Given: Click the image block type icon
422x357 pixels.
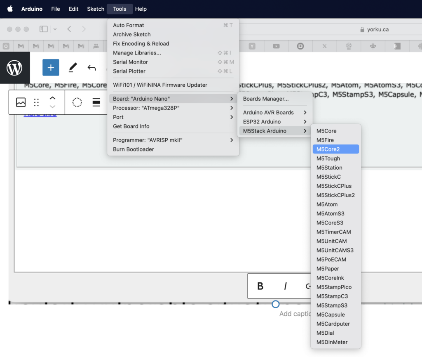Looking at the screenshot, I should tap(21, 102).
